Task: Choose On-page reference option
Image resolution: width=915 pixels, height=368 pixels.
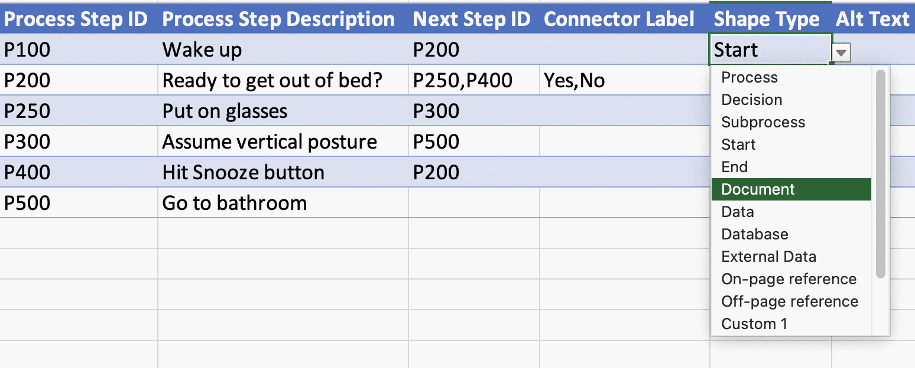Action: [789, 279]
